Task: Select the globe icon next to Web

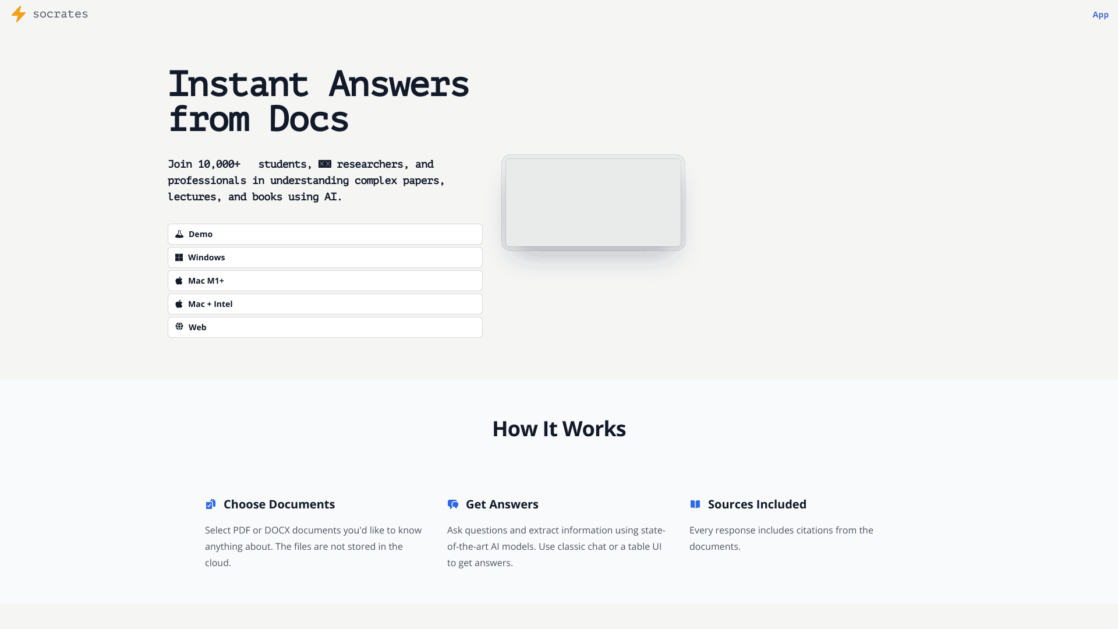Action: point(179,327)
